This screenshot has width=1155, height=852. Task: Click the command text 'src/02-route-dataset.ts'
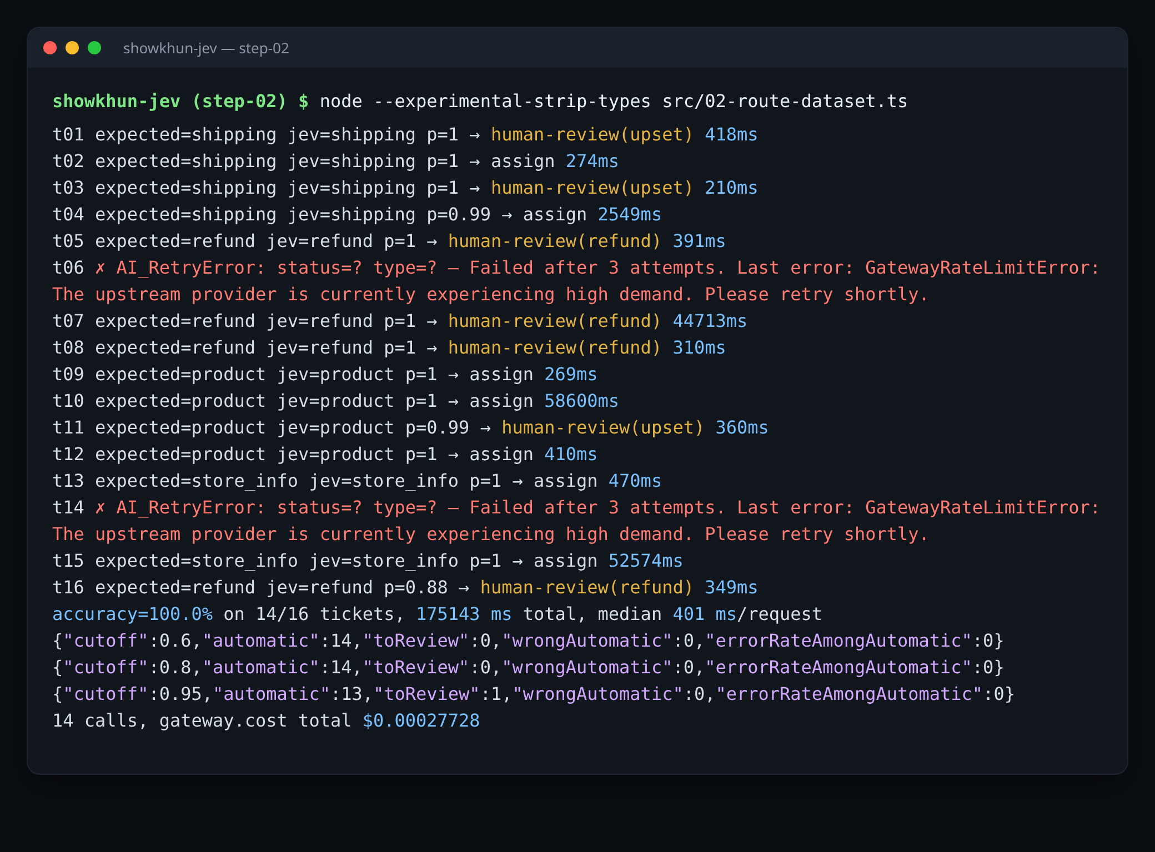[x=785, y=101]
